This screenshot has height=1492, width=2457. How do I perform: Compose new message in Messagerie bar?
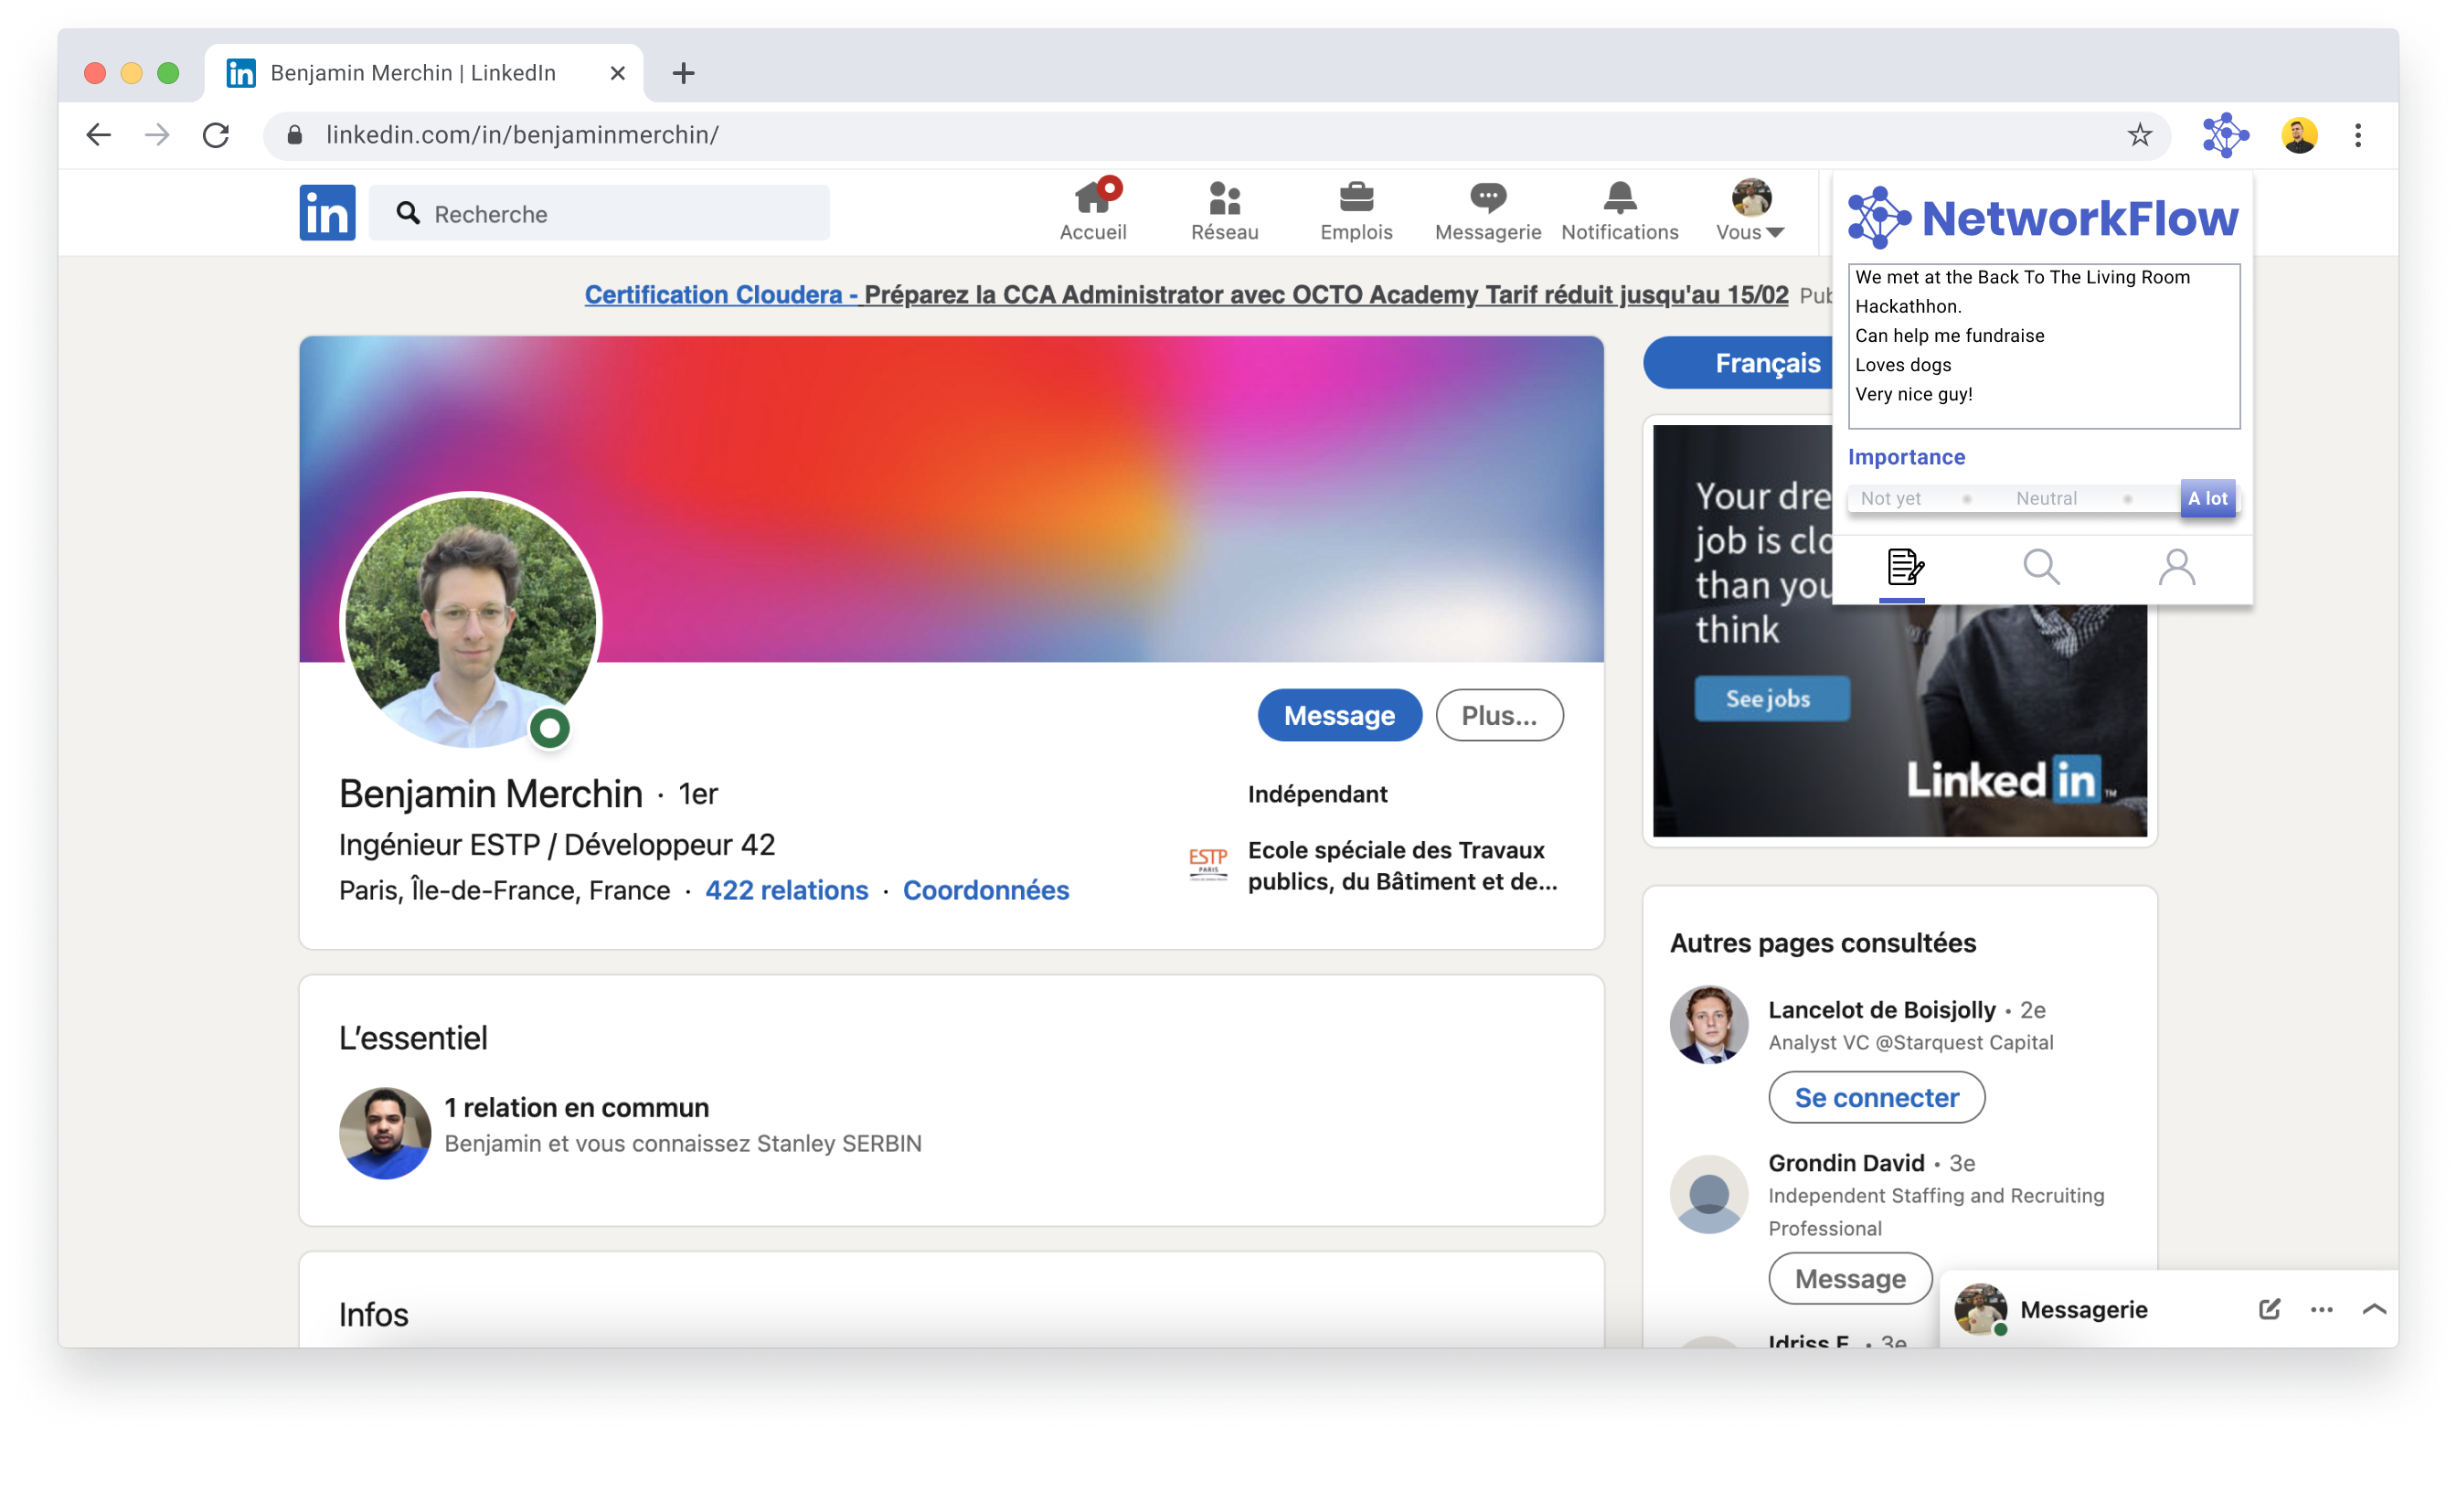tap(2269, 1309)
